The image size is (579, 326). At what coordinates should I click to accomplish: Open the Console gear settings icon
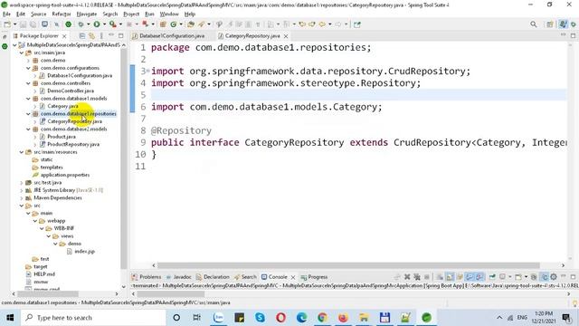pyautogui.click(x=554, y=277)
